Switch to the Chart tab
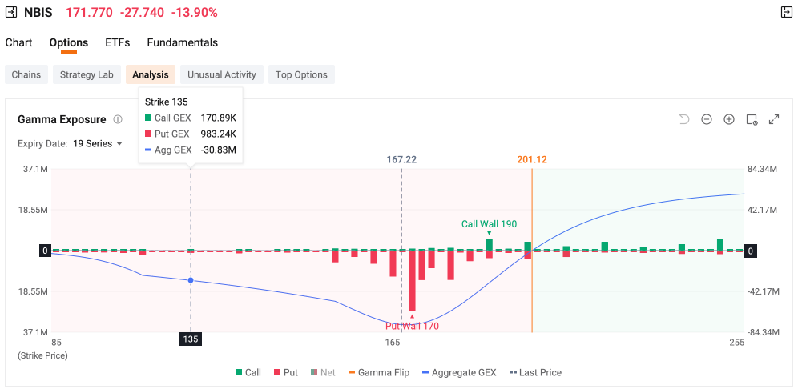Image resolution: width=798 pixels, height=389 pixels. (19, 42)
